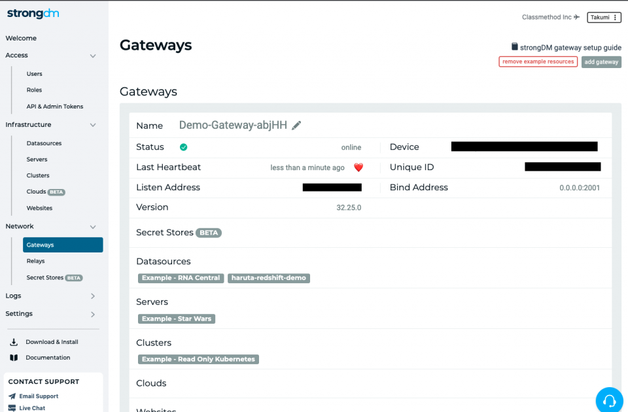Open the Welcome page
Screen dimensions: 628x412
[21, 38]
